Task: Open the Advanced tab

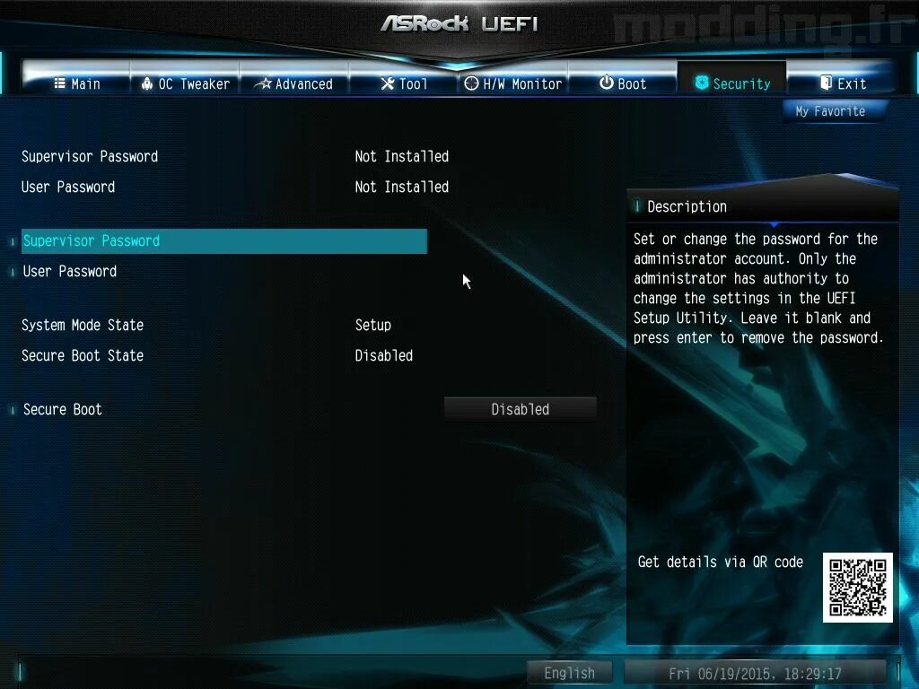Action: click(x=294, y=83)
